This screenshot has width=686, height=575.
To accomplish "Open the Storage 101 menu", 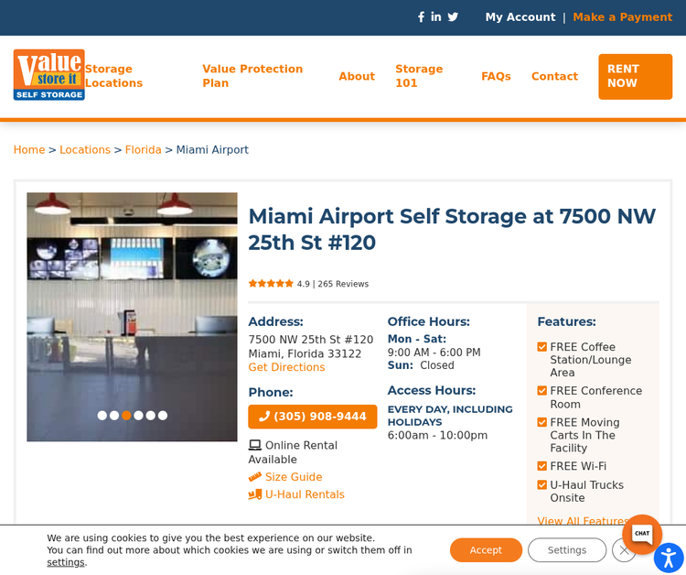I will click(x=419, y=76).
